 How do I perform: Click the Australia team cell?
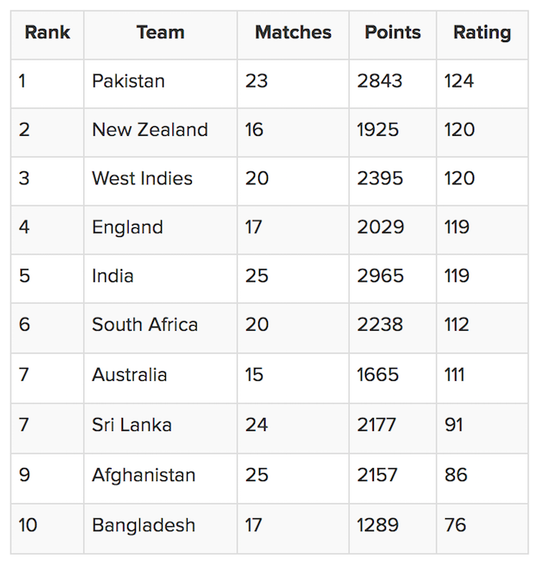pyautogui.click(x=129, y=375)
